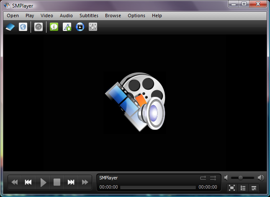The width and height of the screenshot is (270, 197).
Task: Click the gray disc toolbar icon
Action: (39, 27)
